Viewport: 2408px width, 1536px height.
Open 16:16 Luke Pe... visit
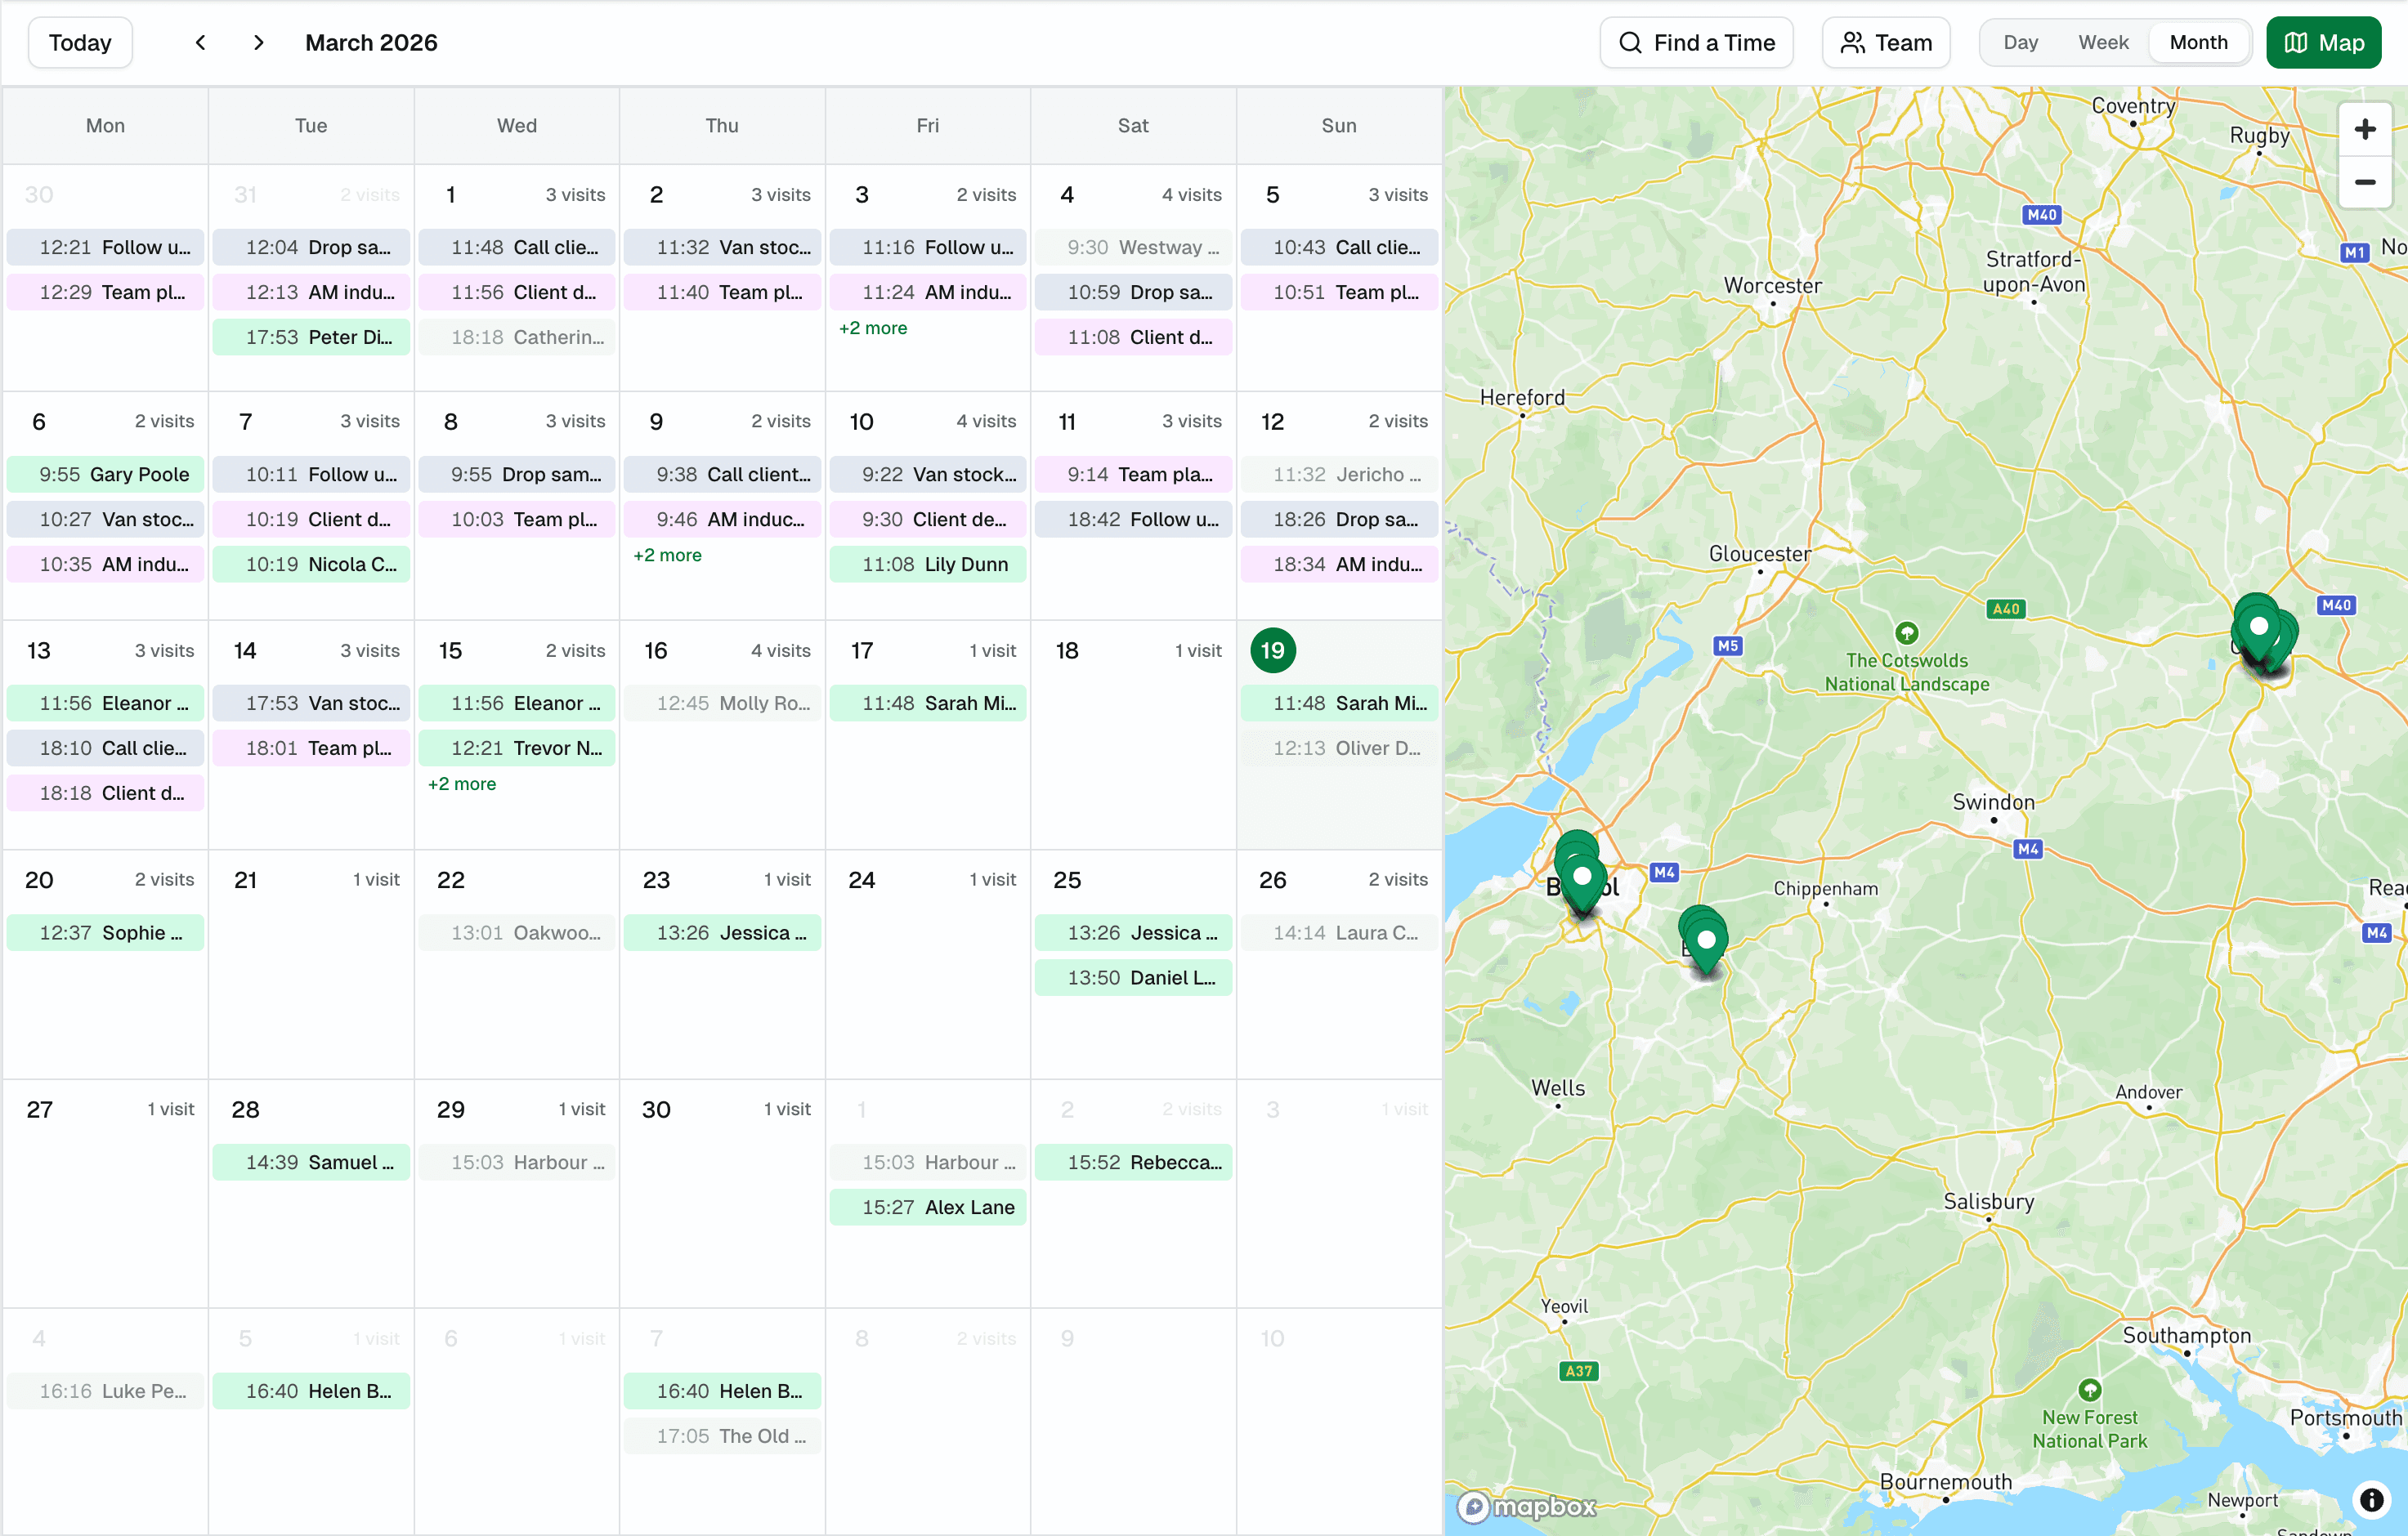[105, 1391]
